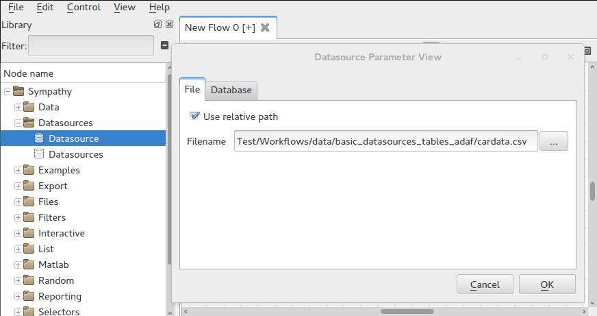Expand the Data tree folder

(18, 107)
